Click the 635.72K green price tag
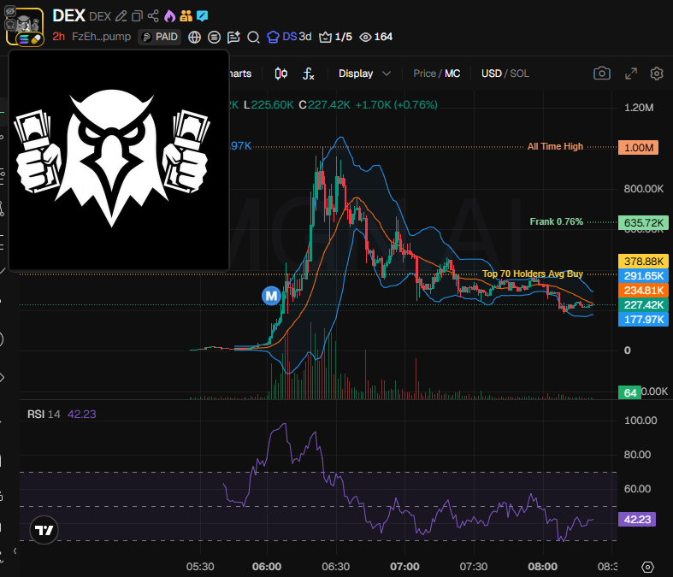Screen dimensions: 673x577 tap(643, 222)
